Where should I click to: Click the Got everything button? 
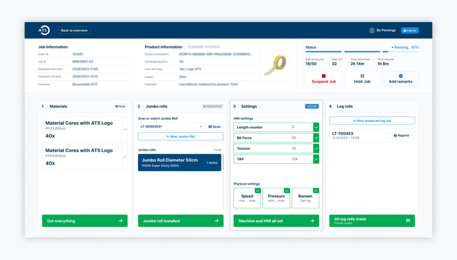point(85,221)
